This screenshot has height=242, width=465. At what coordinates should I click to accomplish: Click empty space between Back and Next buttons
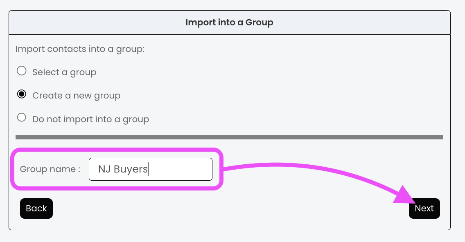coord(229,208)
